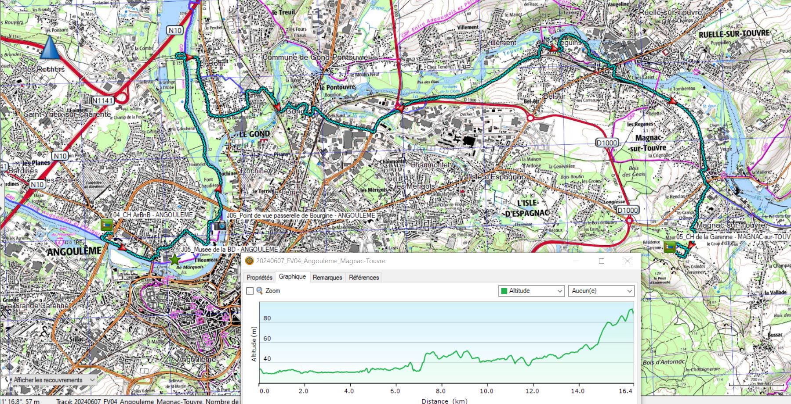Screen dimensions: 791x404
Task: Go to the Références tab
Action: point(363,277)
